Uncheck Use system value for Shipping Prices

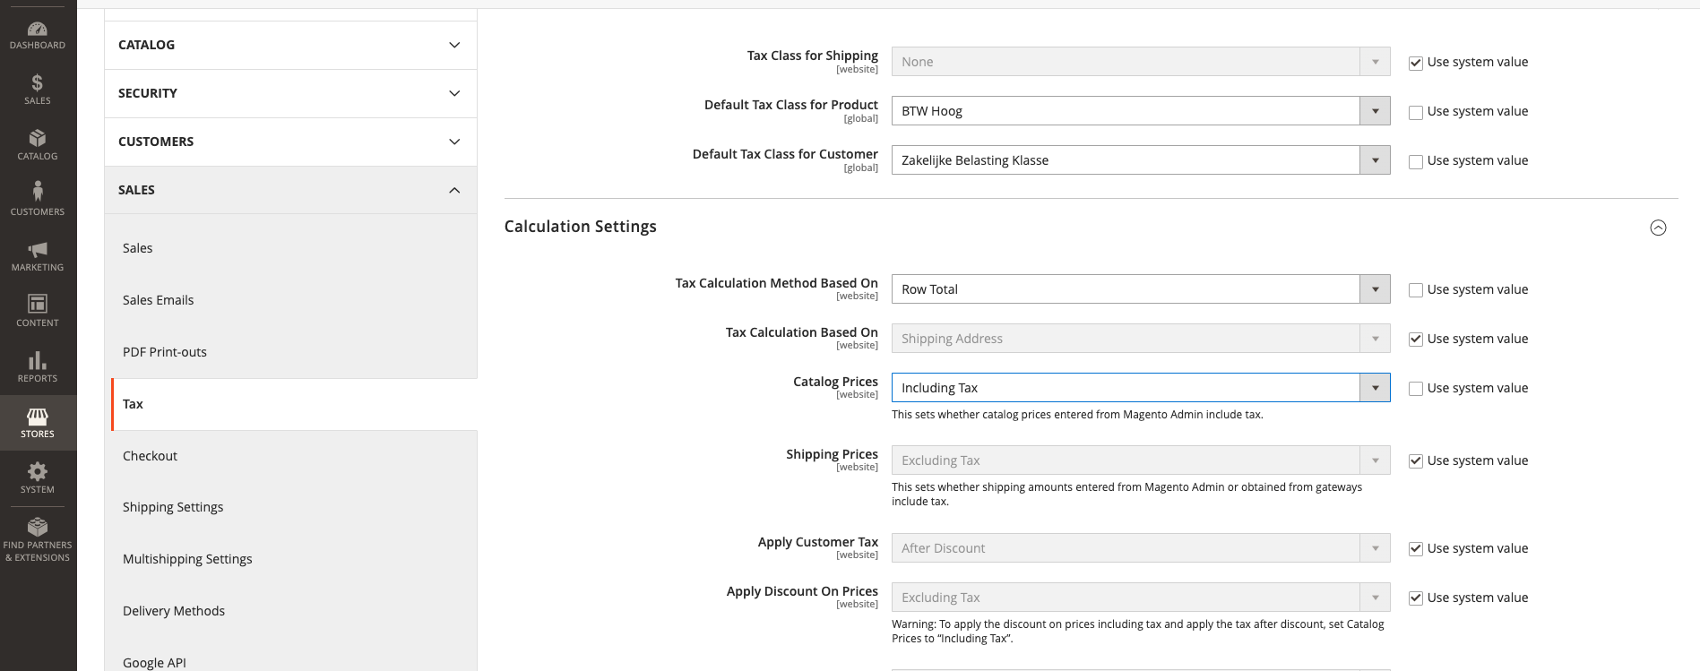coord(1416,461)
